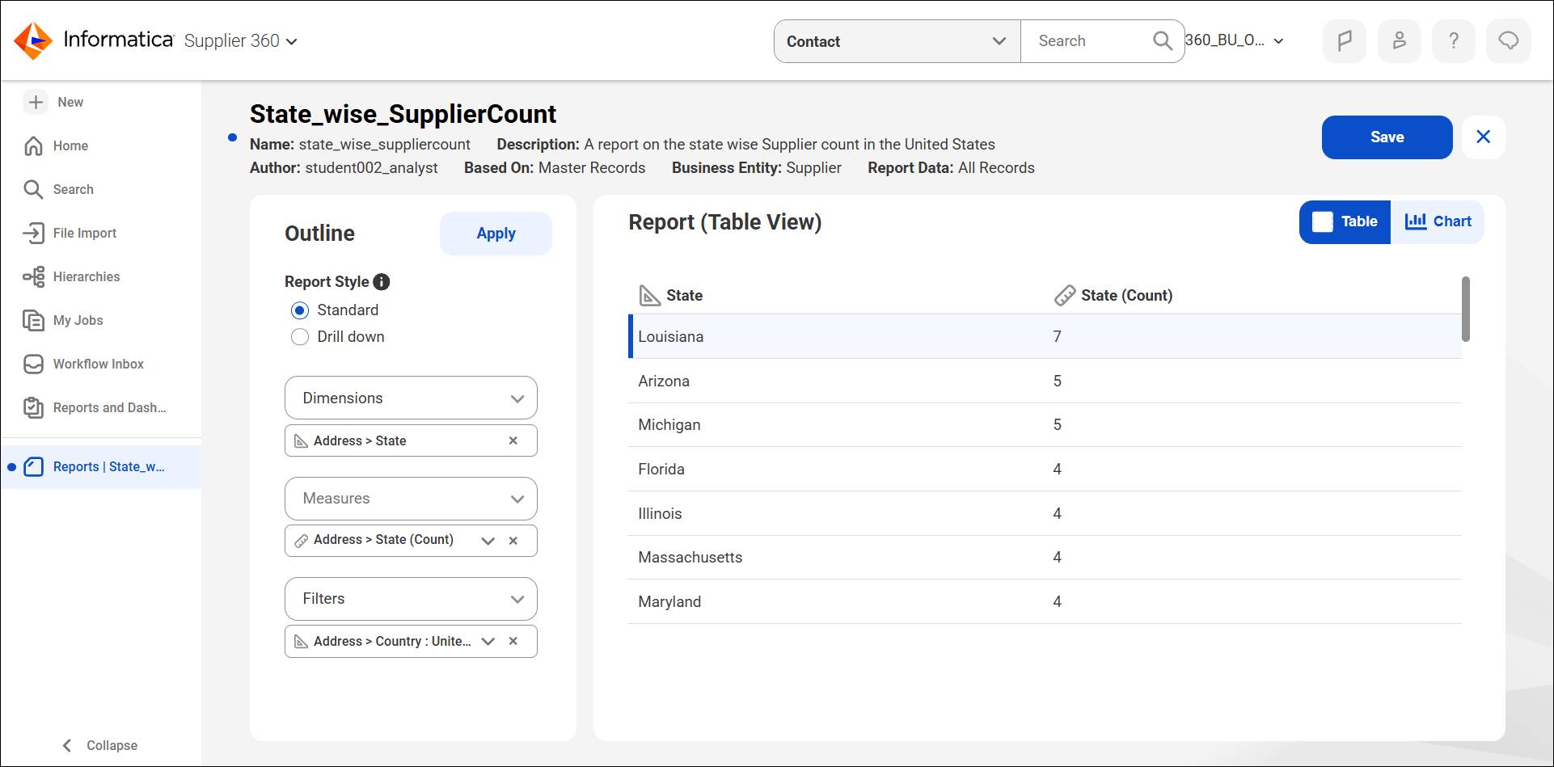Open the 360_BU_O... org dropdown
Image resolution: width=1554 pixels, height=767 pixels.
[x=1235, y=40]
